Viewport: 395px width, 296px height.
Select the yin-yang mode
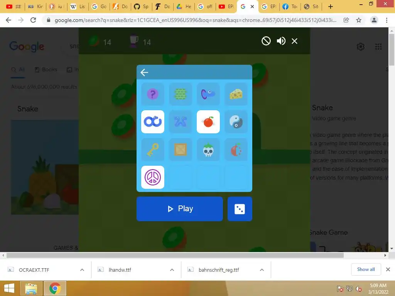(x=236, y=122)
